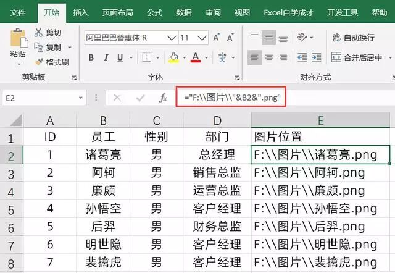Increase the cell indent
This screenshot has height=273, width=395.
click(317, 57)
